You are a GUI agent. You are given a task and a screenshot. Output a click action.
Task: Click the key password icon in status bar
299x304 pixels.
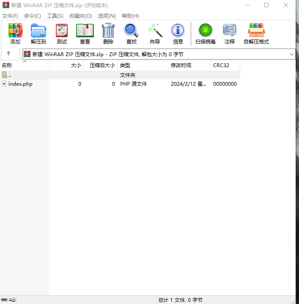[x=12, y=300]
